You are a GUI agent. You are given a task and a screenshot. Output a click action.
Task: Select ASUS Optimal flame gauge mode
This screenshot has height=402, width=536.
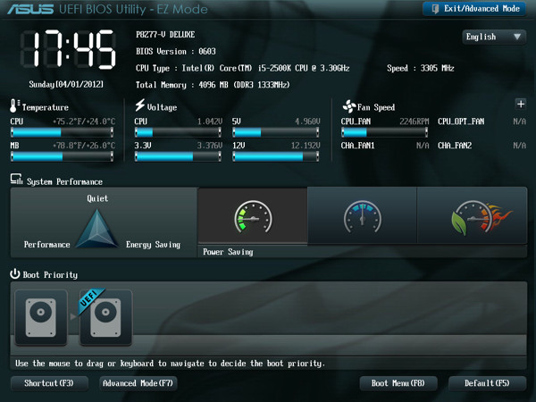point(473,215)
